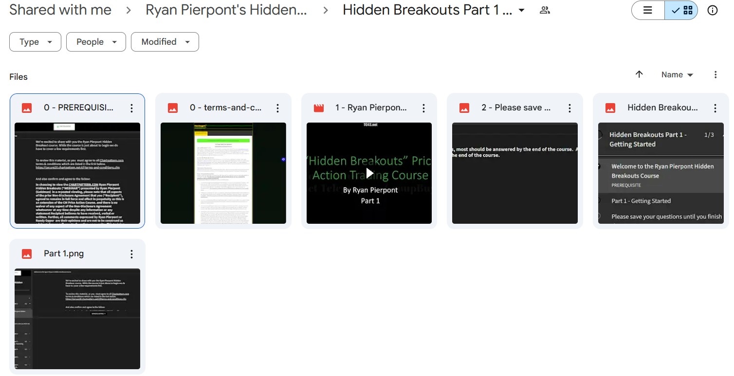This screenshot has height=376, width=734.
Task: Select file name '1 - Ryan Pierpon...'
Action: [x=371, y=108]
